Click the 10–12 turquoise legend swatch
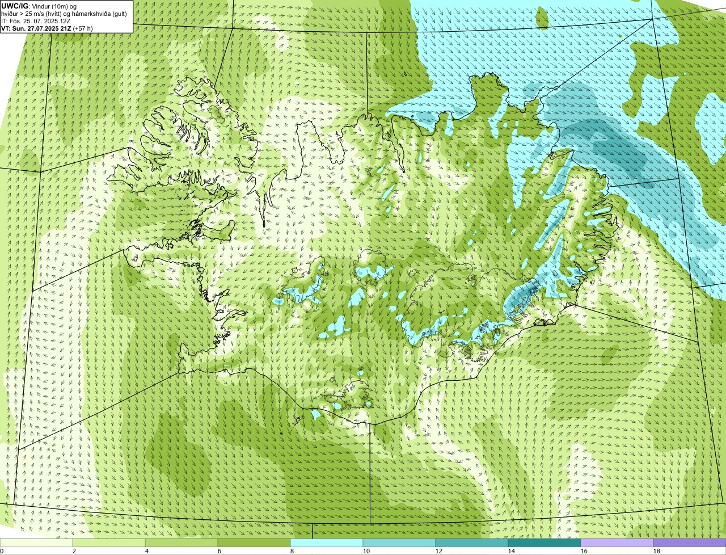The width and height of the screenshot is (726, 555). coord(399,543)
